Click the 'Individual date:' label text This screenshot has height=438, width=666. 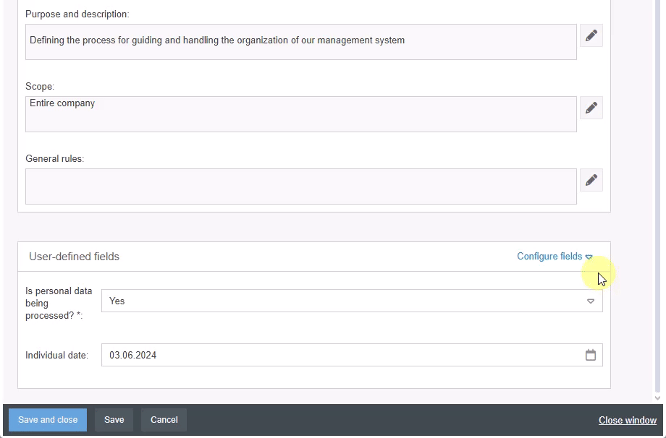click(56, 356)
